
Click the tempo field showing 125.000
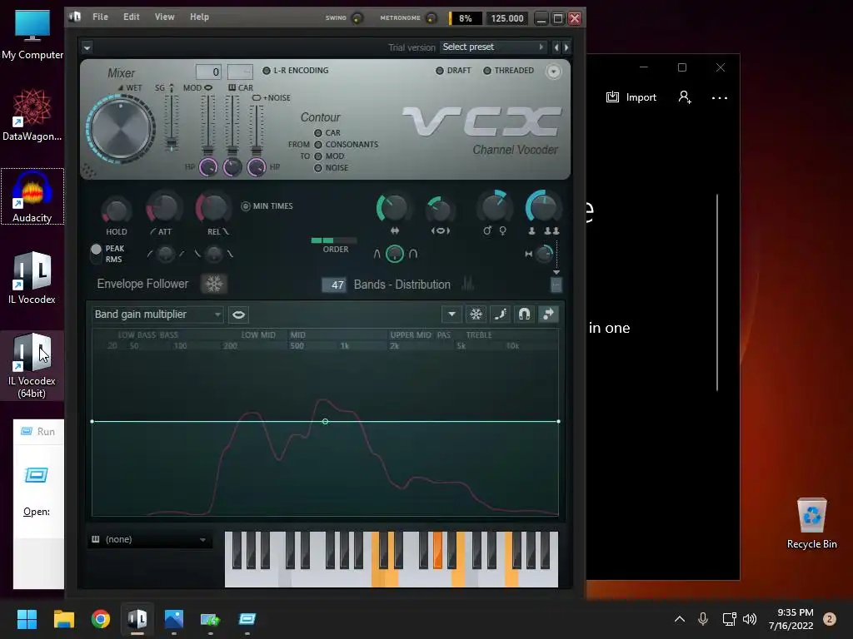point(507,18)
